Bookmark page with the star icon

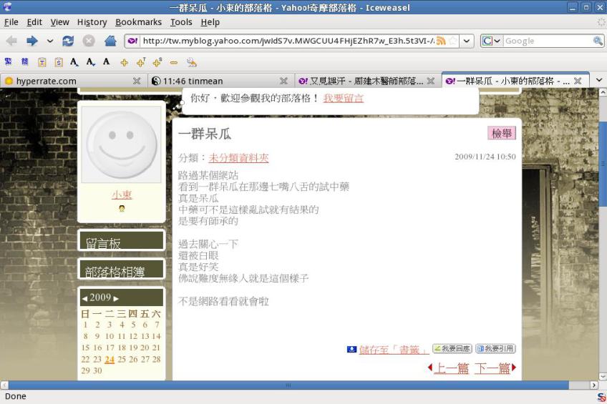point(452,41)
